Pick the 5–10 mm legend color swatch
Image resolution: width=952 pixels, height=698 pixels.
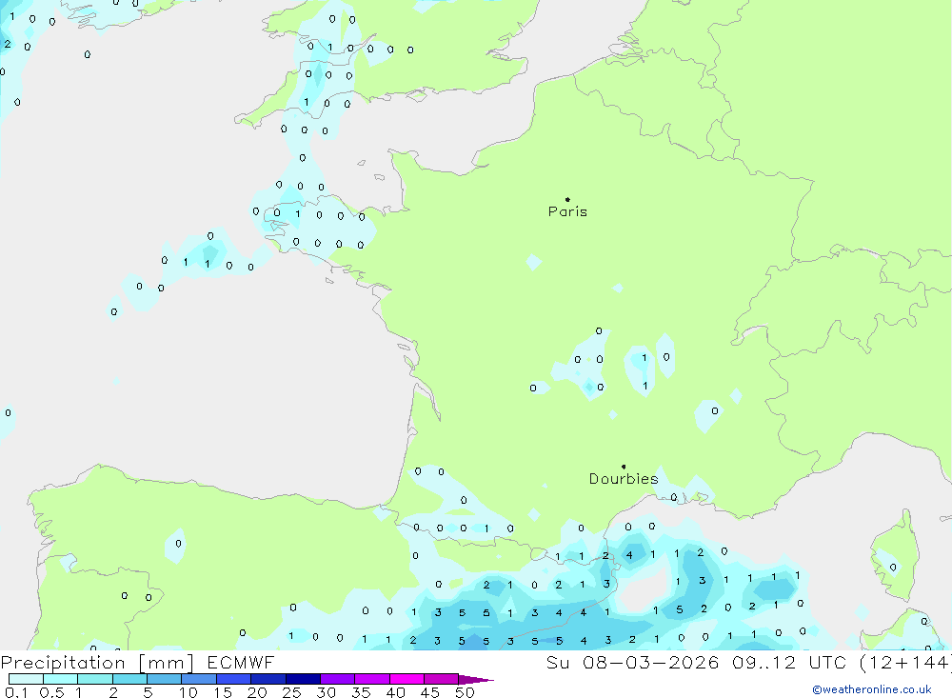(x=165, y=679)
